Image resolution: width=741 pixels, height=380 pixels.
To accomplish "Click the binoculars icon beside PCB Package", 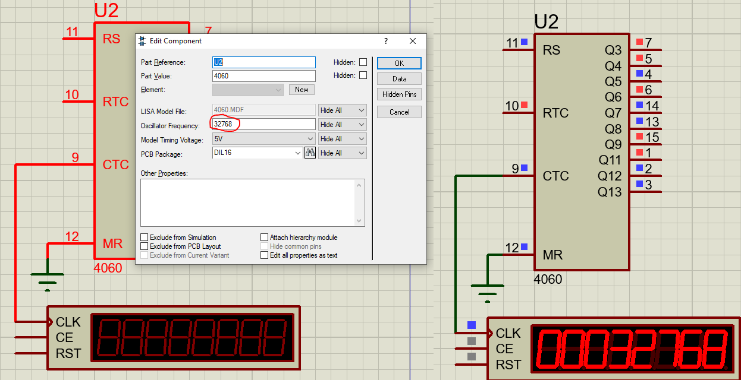I will (x=310, y=153).
